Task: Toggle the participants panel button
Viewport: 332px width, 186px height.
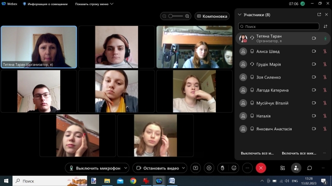Action: [296, 168]
